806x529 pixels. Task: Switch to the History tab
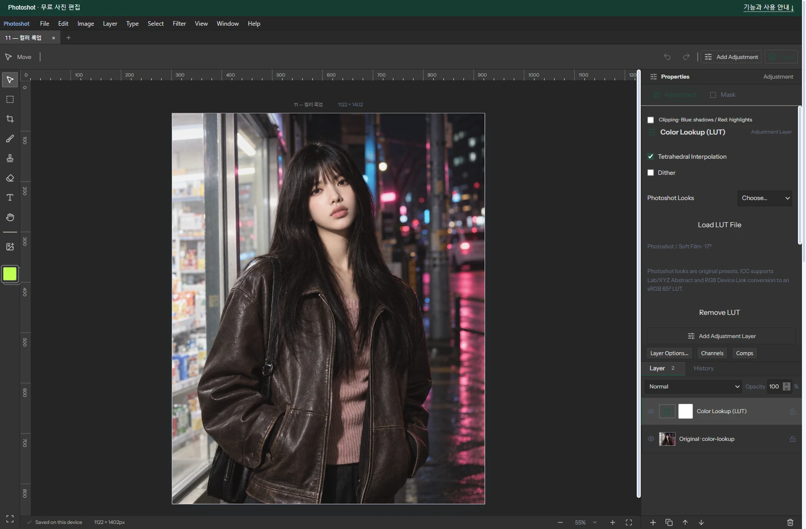[x=704, y=368]
